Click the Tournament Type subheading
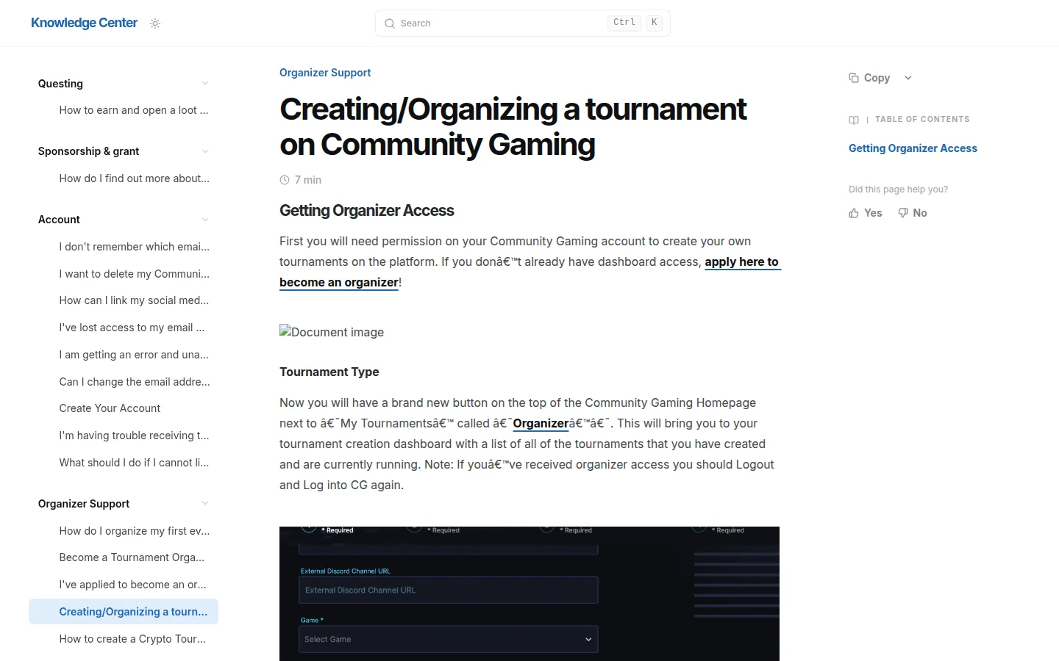Screen dimensions: 1059x661 pos(329,372)
